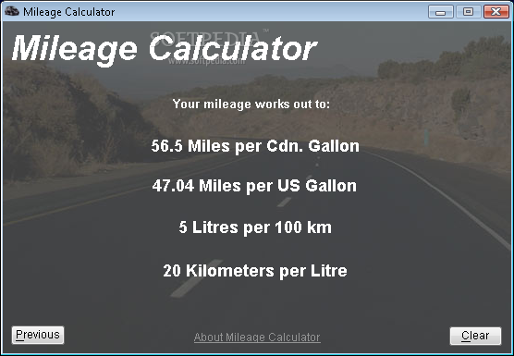Close the Mileage Calculator window

496,12
